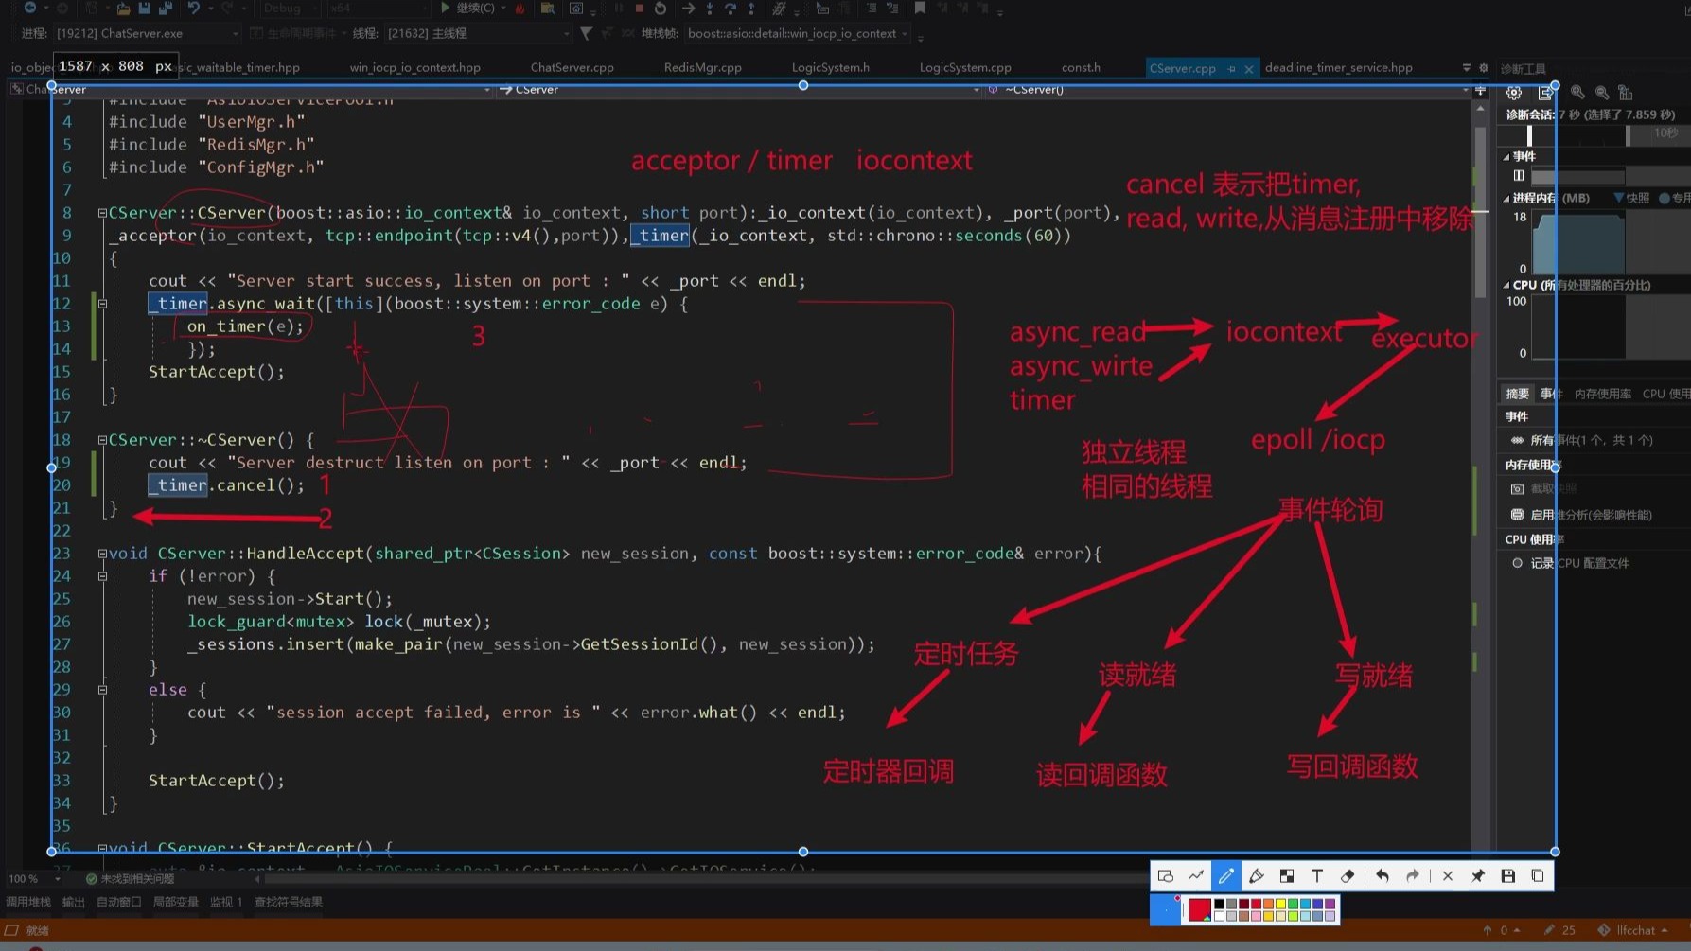Collapse the CServer constructor at line 8
The width and height of the screenshot is (1691, 951).
pyautogui.click(x=102, y=213)
